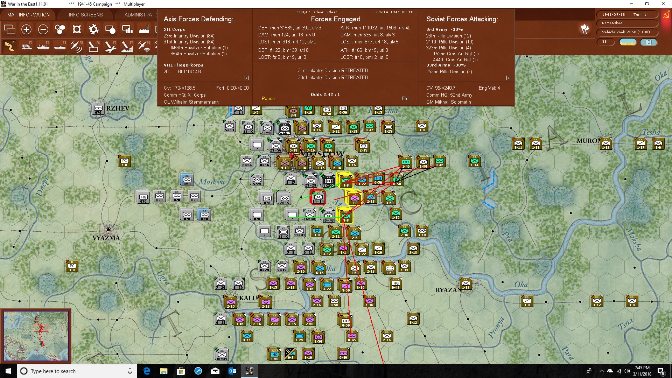Click the zoom in plus icon
The height and width of the screenshot is (378, 672).
[x=26, y=29]
